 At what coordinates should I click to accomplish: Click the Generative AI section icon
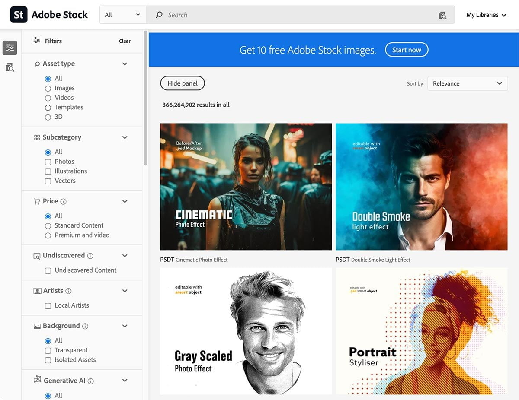coord(37,380)
